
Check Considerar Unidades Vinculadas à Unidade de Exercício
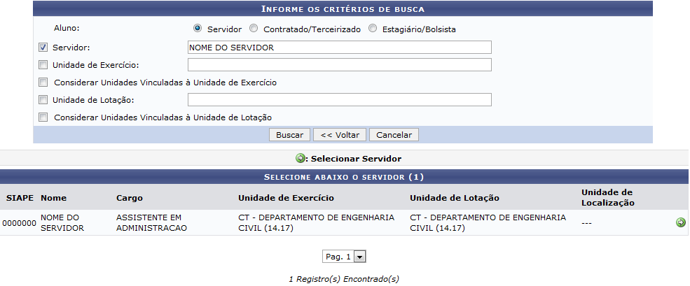coord(43,82)
